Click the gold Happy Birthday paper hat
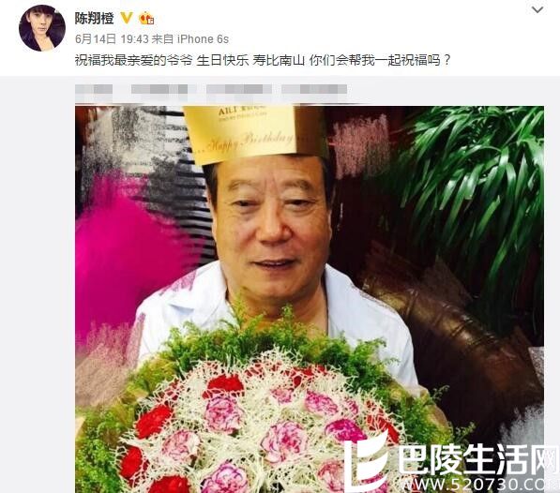 256,134
